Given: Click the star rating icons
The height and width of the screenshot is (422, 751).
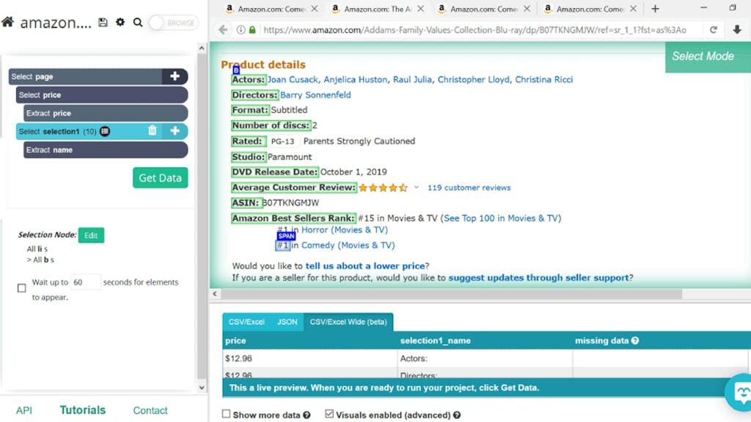Looking at the screenshot, I should (383, 188).
